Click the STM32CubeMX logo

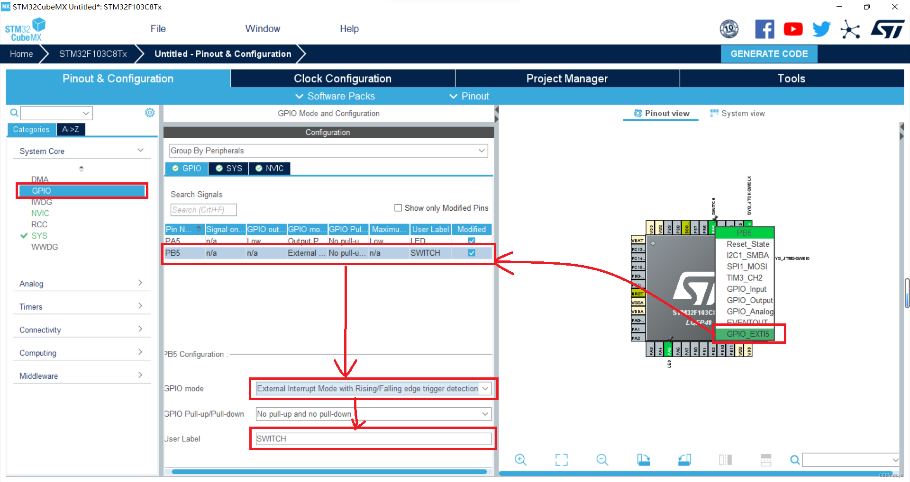pos(26,29)
